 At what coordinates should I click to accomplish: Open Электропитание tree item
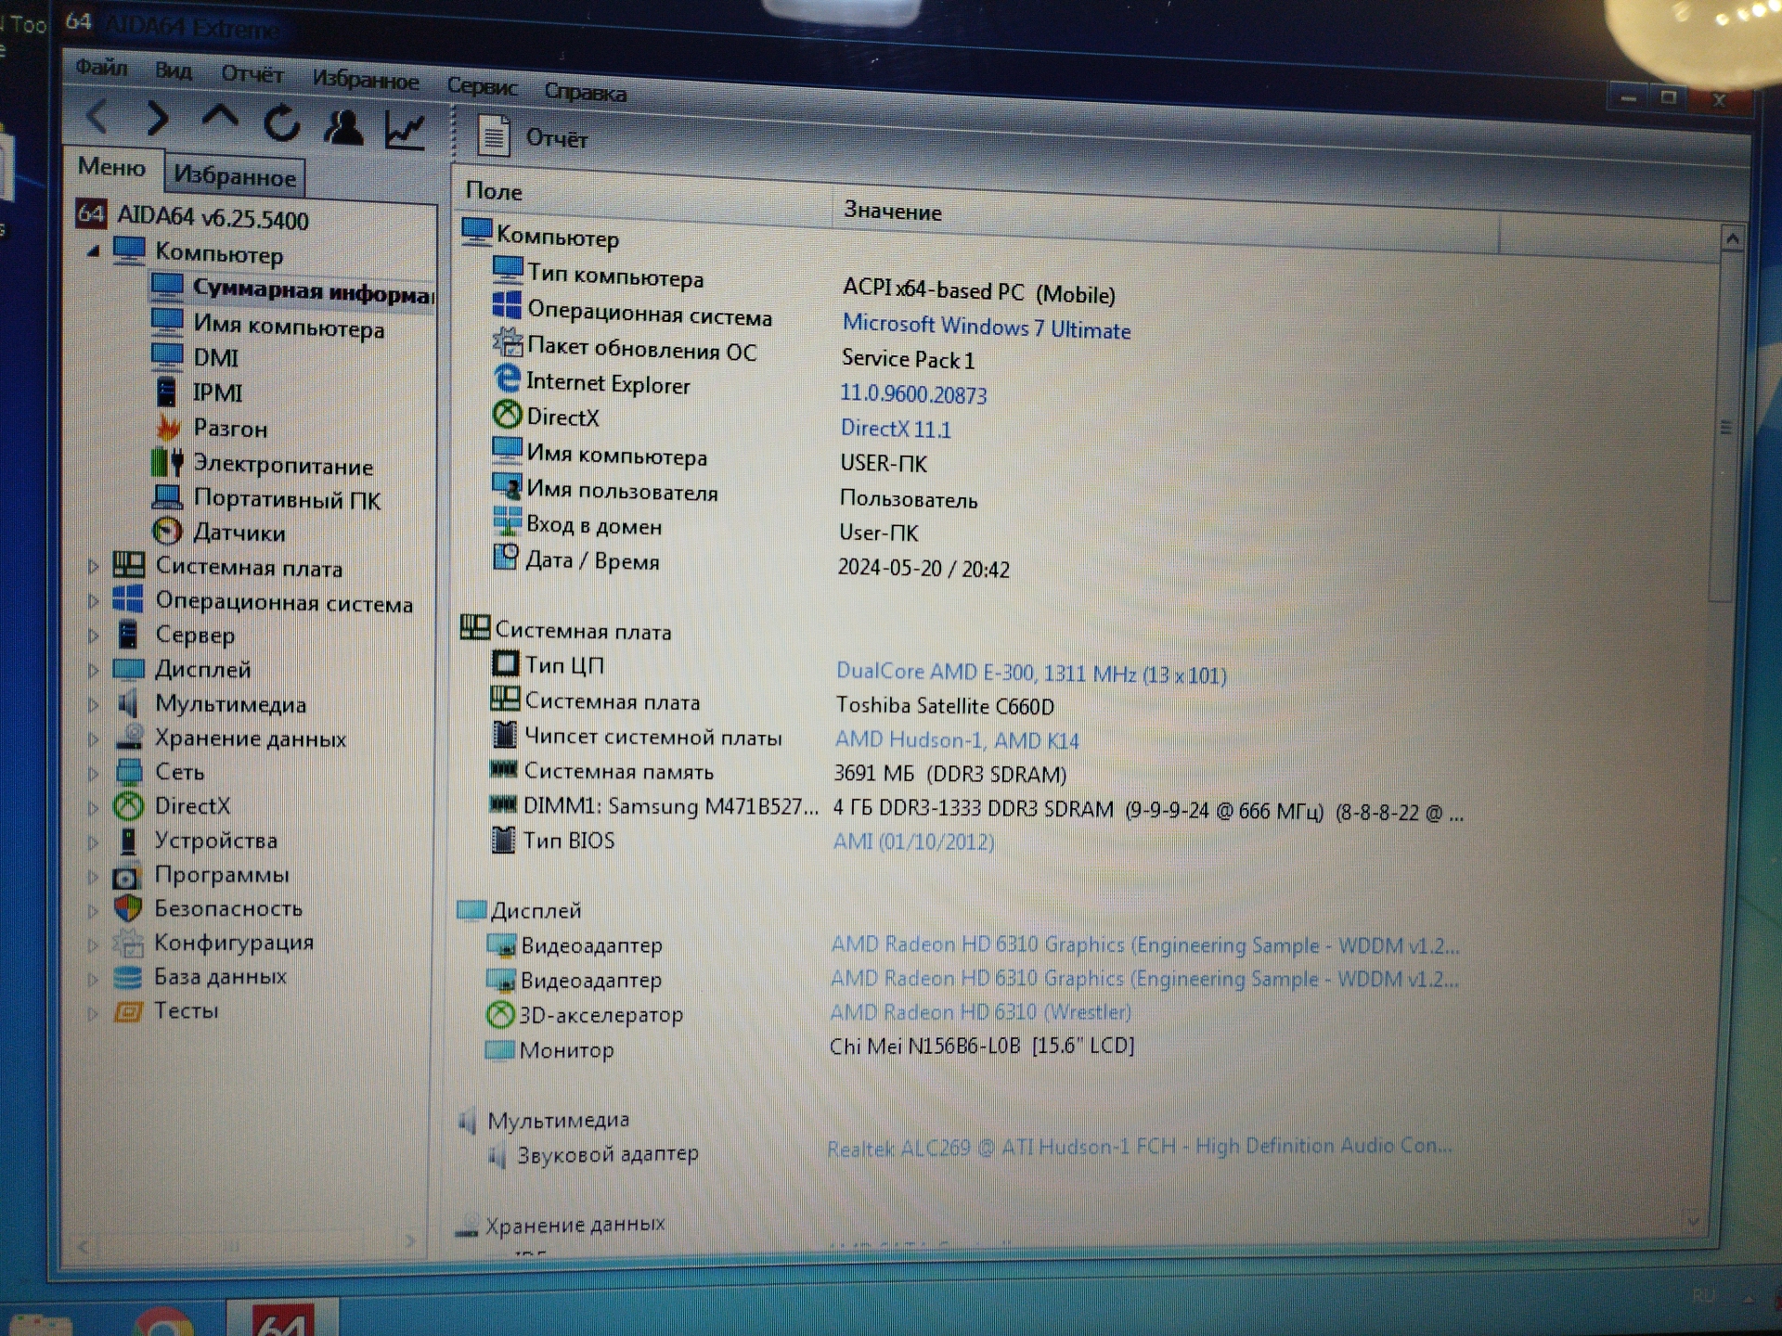[x=263, y=463]
